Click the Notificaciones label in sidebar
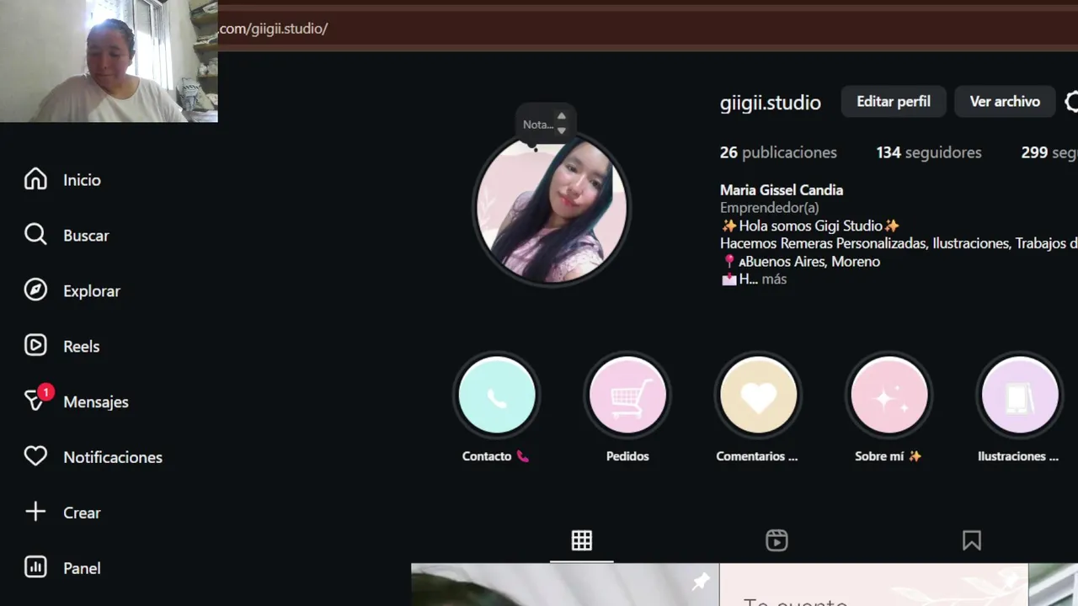Screen dimensions: 1078x606 pyautogui.click(x=113, y=457)
